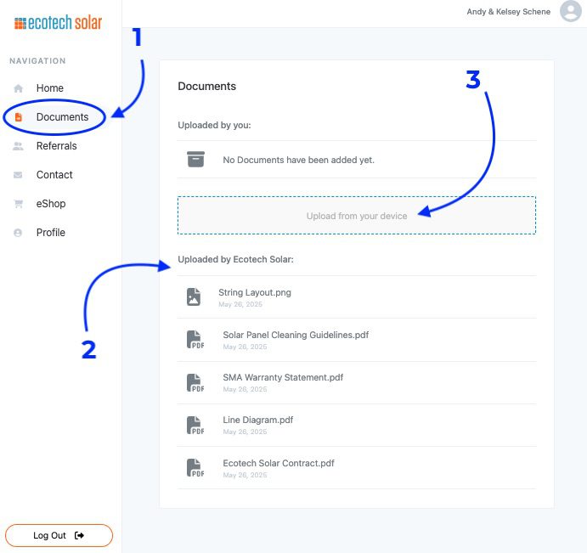Click PDF icon for SMA Warranty Statement
Image resolution: width=587 pixels, height=553 pixels.
pyautogui.click(x=195, y=382)
